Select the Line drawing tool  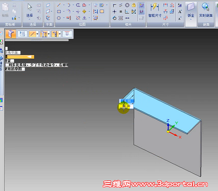59,5
